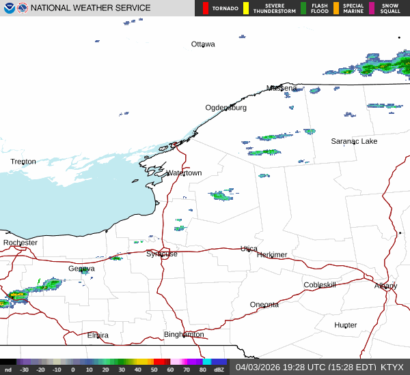The width and height of the screenshot is (410, 375).
Task: Select the yellow Severe Thunderstorm swatch
Action: tap(246, 8)
